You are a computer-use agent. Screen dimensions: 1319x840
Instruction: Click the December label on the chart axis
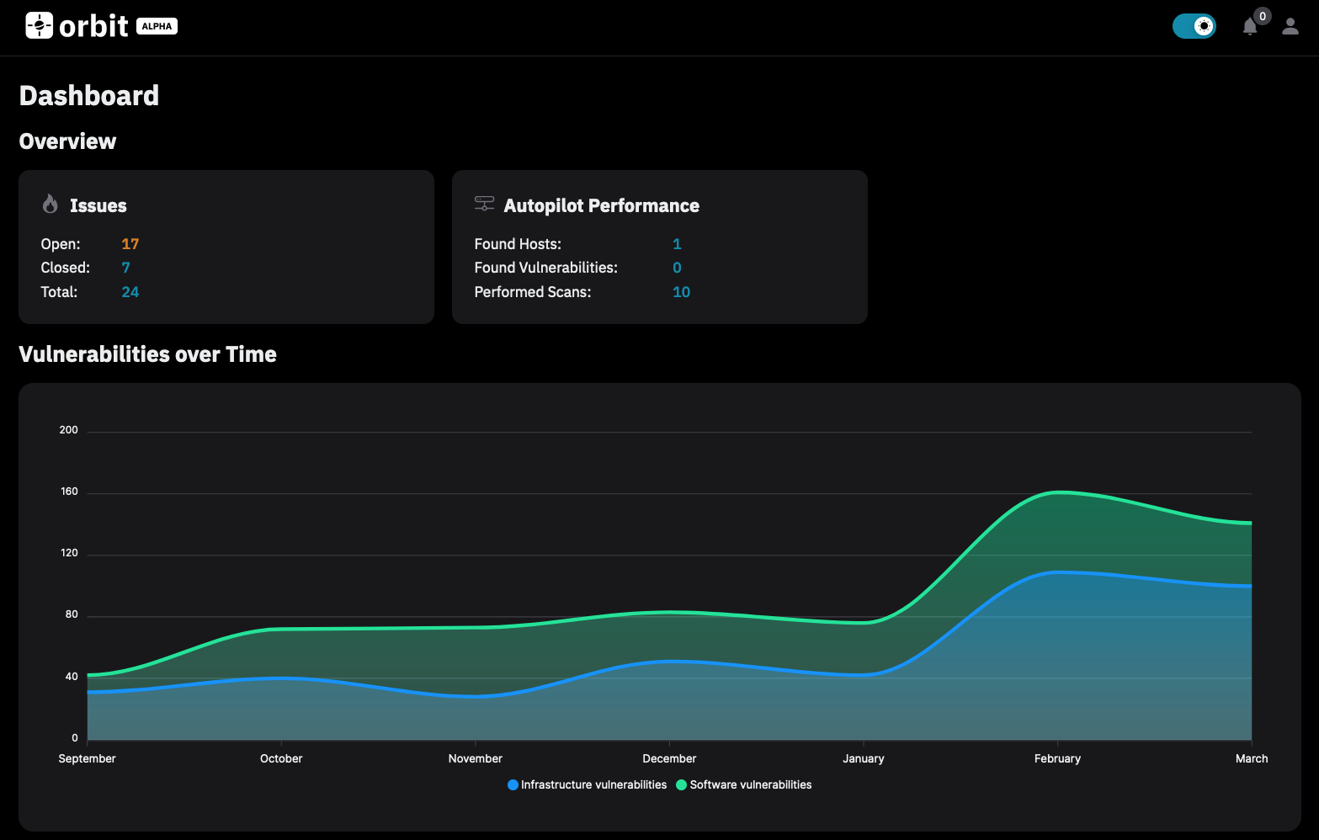tap(669, 758)
